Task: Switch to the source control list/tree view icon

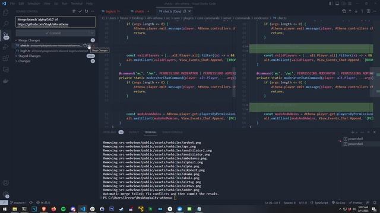Action: (74, 11)
